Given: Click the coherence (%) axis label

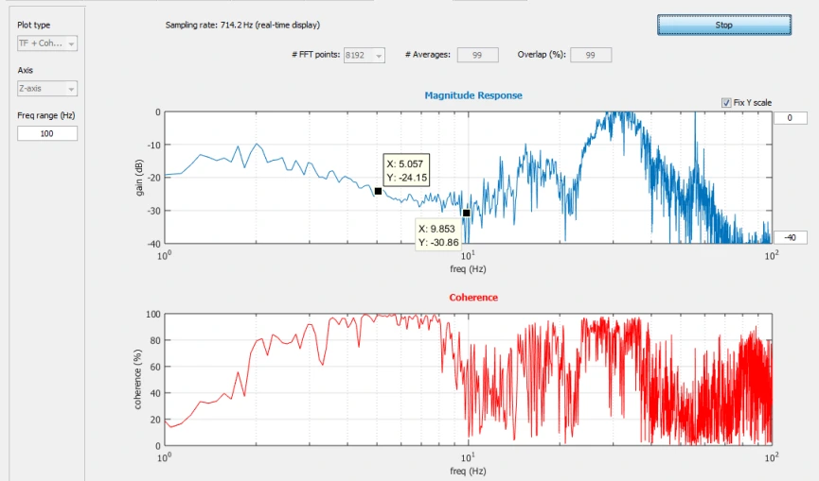Looking at the screenshot, I should click(138, 379).
